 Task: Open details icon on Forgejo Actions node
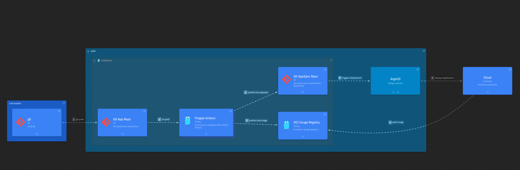pos(231,111)
